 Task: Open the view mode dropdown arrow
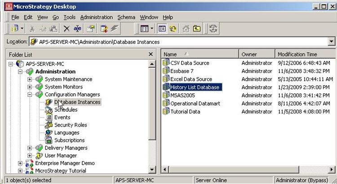(x=152, y=28)
